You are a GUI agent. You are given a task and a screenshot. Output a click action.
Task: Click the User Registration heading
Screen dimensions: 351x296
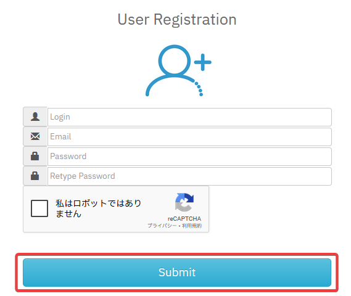point(177,20)
